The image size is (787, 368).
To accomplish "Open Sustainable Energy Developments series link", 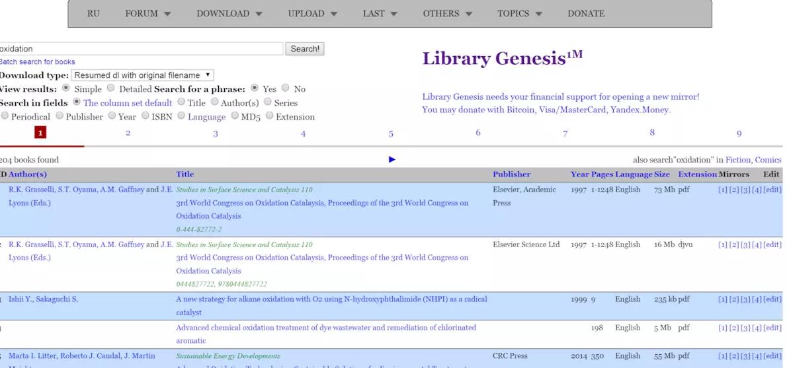I will (228, 356).
